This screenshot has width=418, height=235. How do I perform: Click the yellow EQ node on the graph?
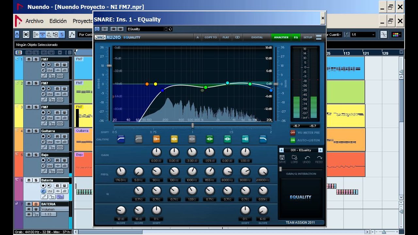(x=155, y=84)
